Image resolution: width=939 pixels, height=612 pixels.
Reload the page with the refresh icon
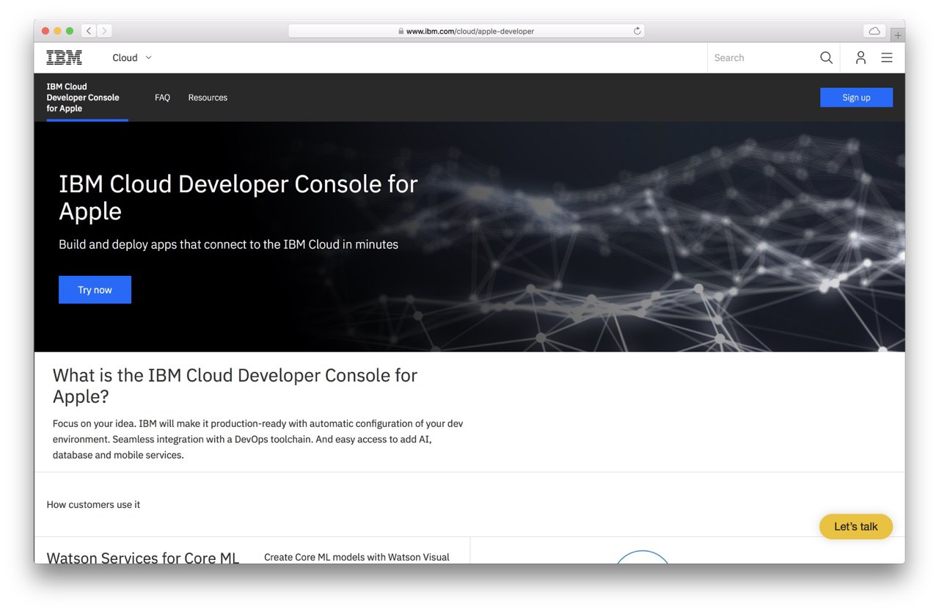637,31
